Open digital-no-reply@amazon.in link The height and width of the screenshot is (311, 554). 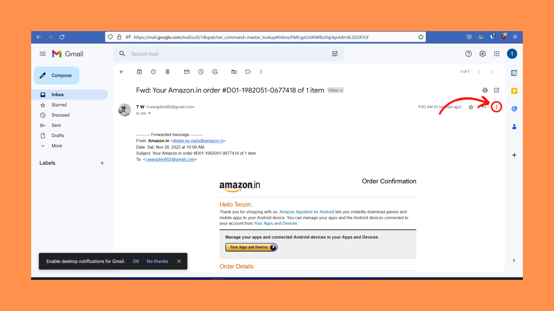tap(198, 141)
